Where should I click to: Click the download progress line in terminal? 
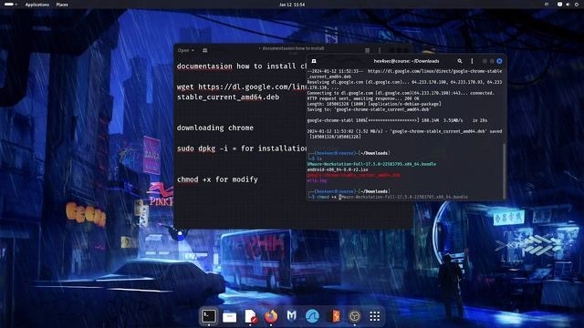pyautogui.click(x=397, y=120)
